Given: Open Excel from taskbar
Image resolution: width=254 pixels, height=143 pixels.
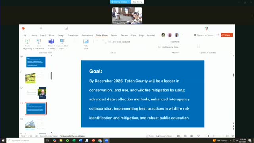Looking at the screenshot, I should (74, 141).
